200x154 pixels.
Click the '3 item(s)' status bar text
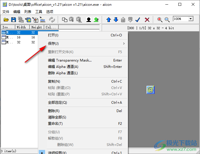tap(9, 151)
